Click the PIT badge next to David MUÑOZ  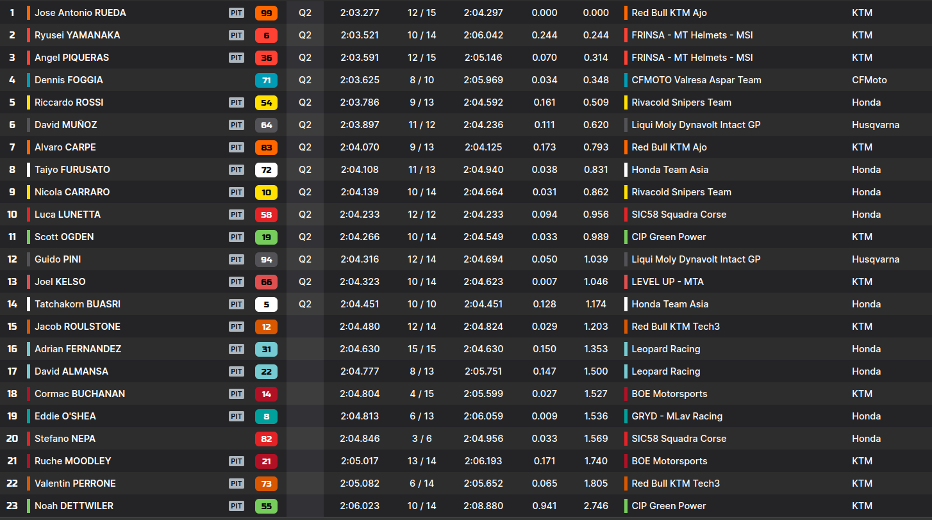(237, 125)
